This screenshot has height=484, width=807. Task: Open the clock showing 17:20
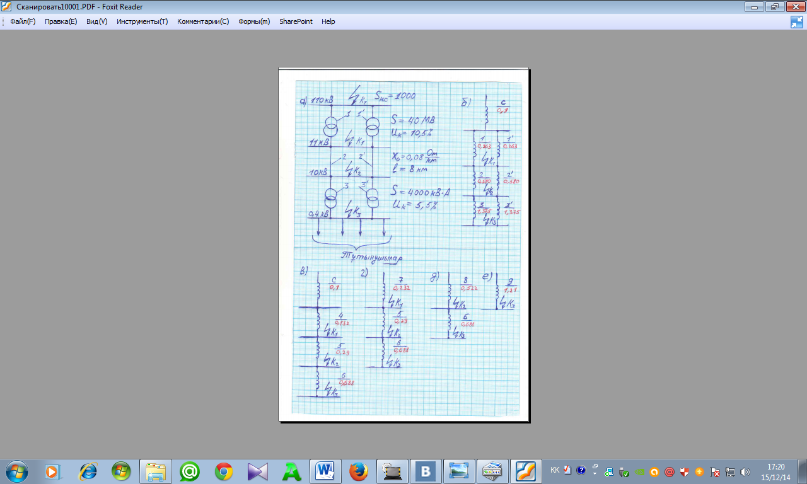tap(775, 472)
